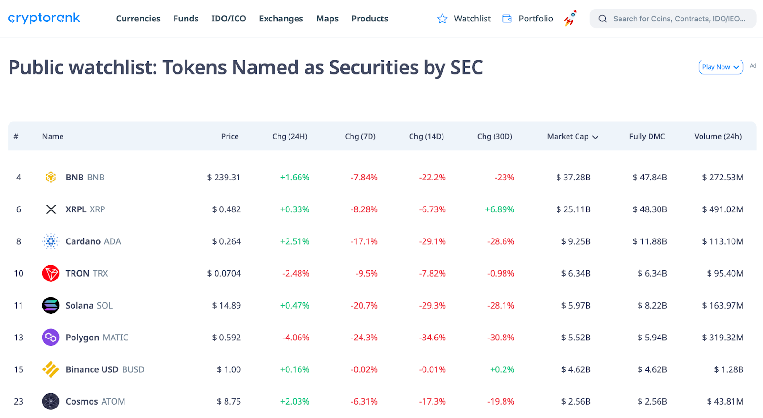Open the Currencies navigation menu

(x=138, y=19)
